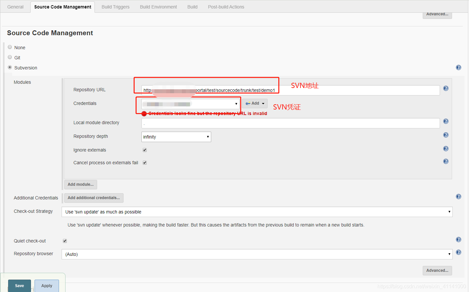Viewport: 469px width, 292px height.
Task: Switch to the Post-build Actions tab
Action: point(226,7)
